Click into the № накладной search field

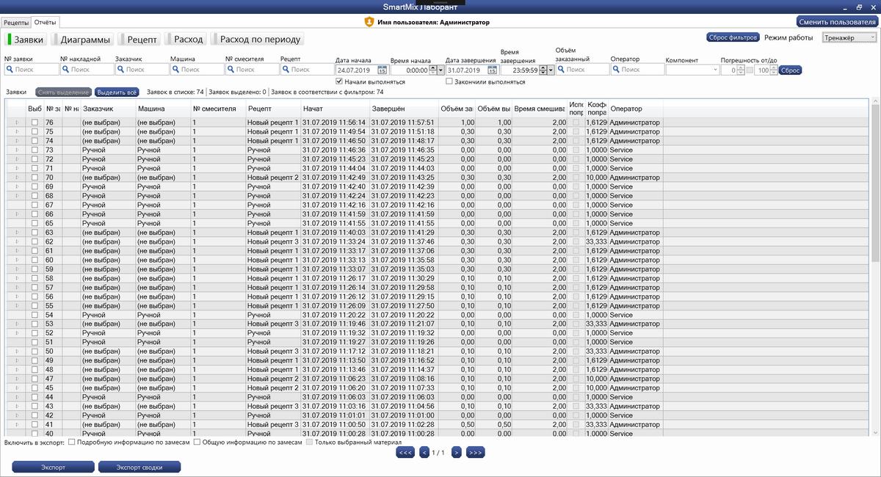coord(87,70)
